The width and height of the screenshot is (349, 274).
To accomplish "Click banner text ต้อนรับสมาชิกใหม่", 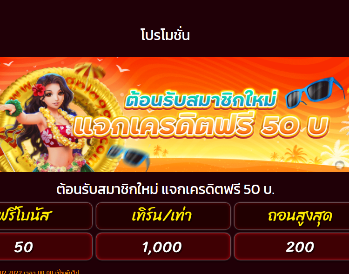I will [x=201, y=100].
